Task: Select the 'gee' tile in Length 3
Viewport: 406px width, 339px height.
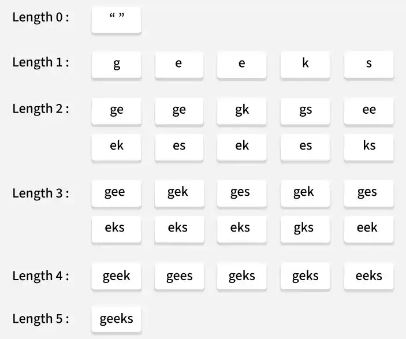Action: (x=116, y=192)
